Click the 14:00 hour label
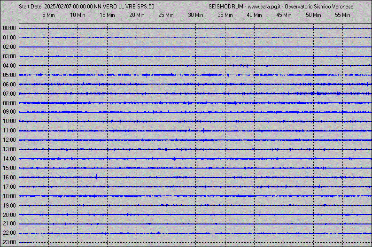 pyautogui.click(x=9, y=159)
